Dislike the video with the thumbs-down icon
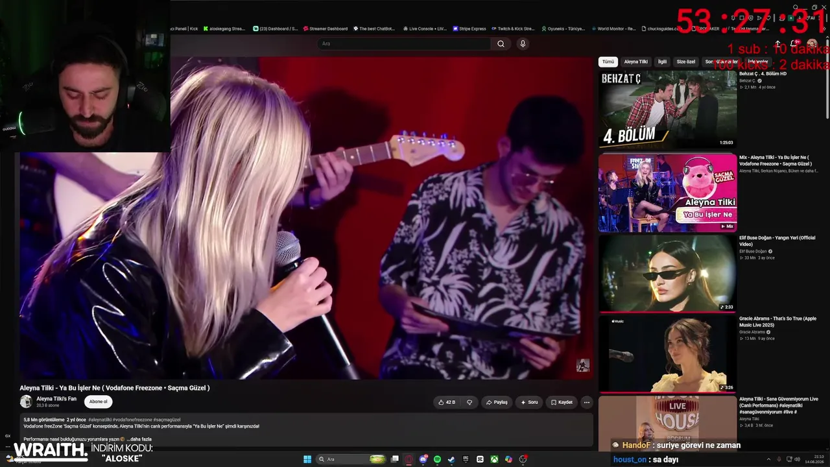 469,402
